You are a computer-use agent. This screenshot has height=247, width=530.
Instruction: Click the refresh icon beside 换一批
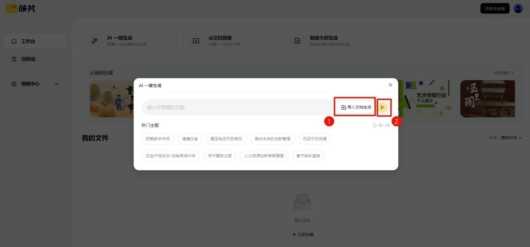(x=375, y=125)
